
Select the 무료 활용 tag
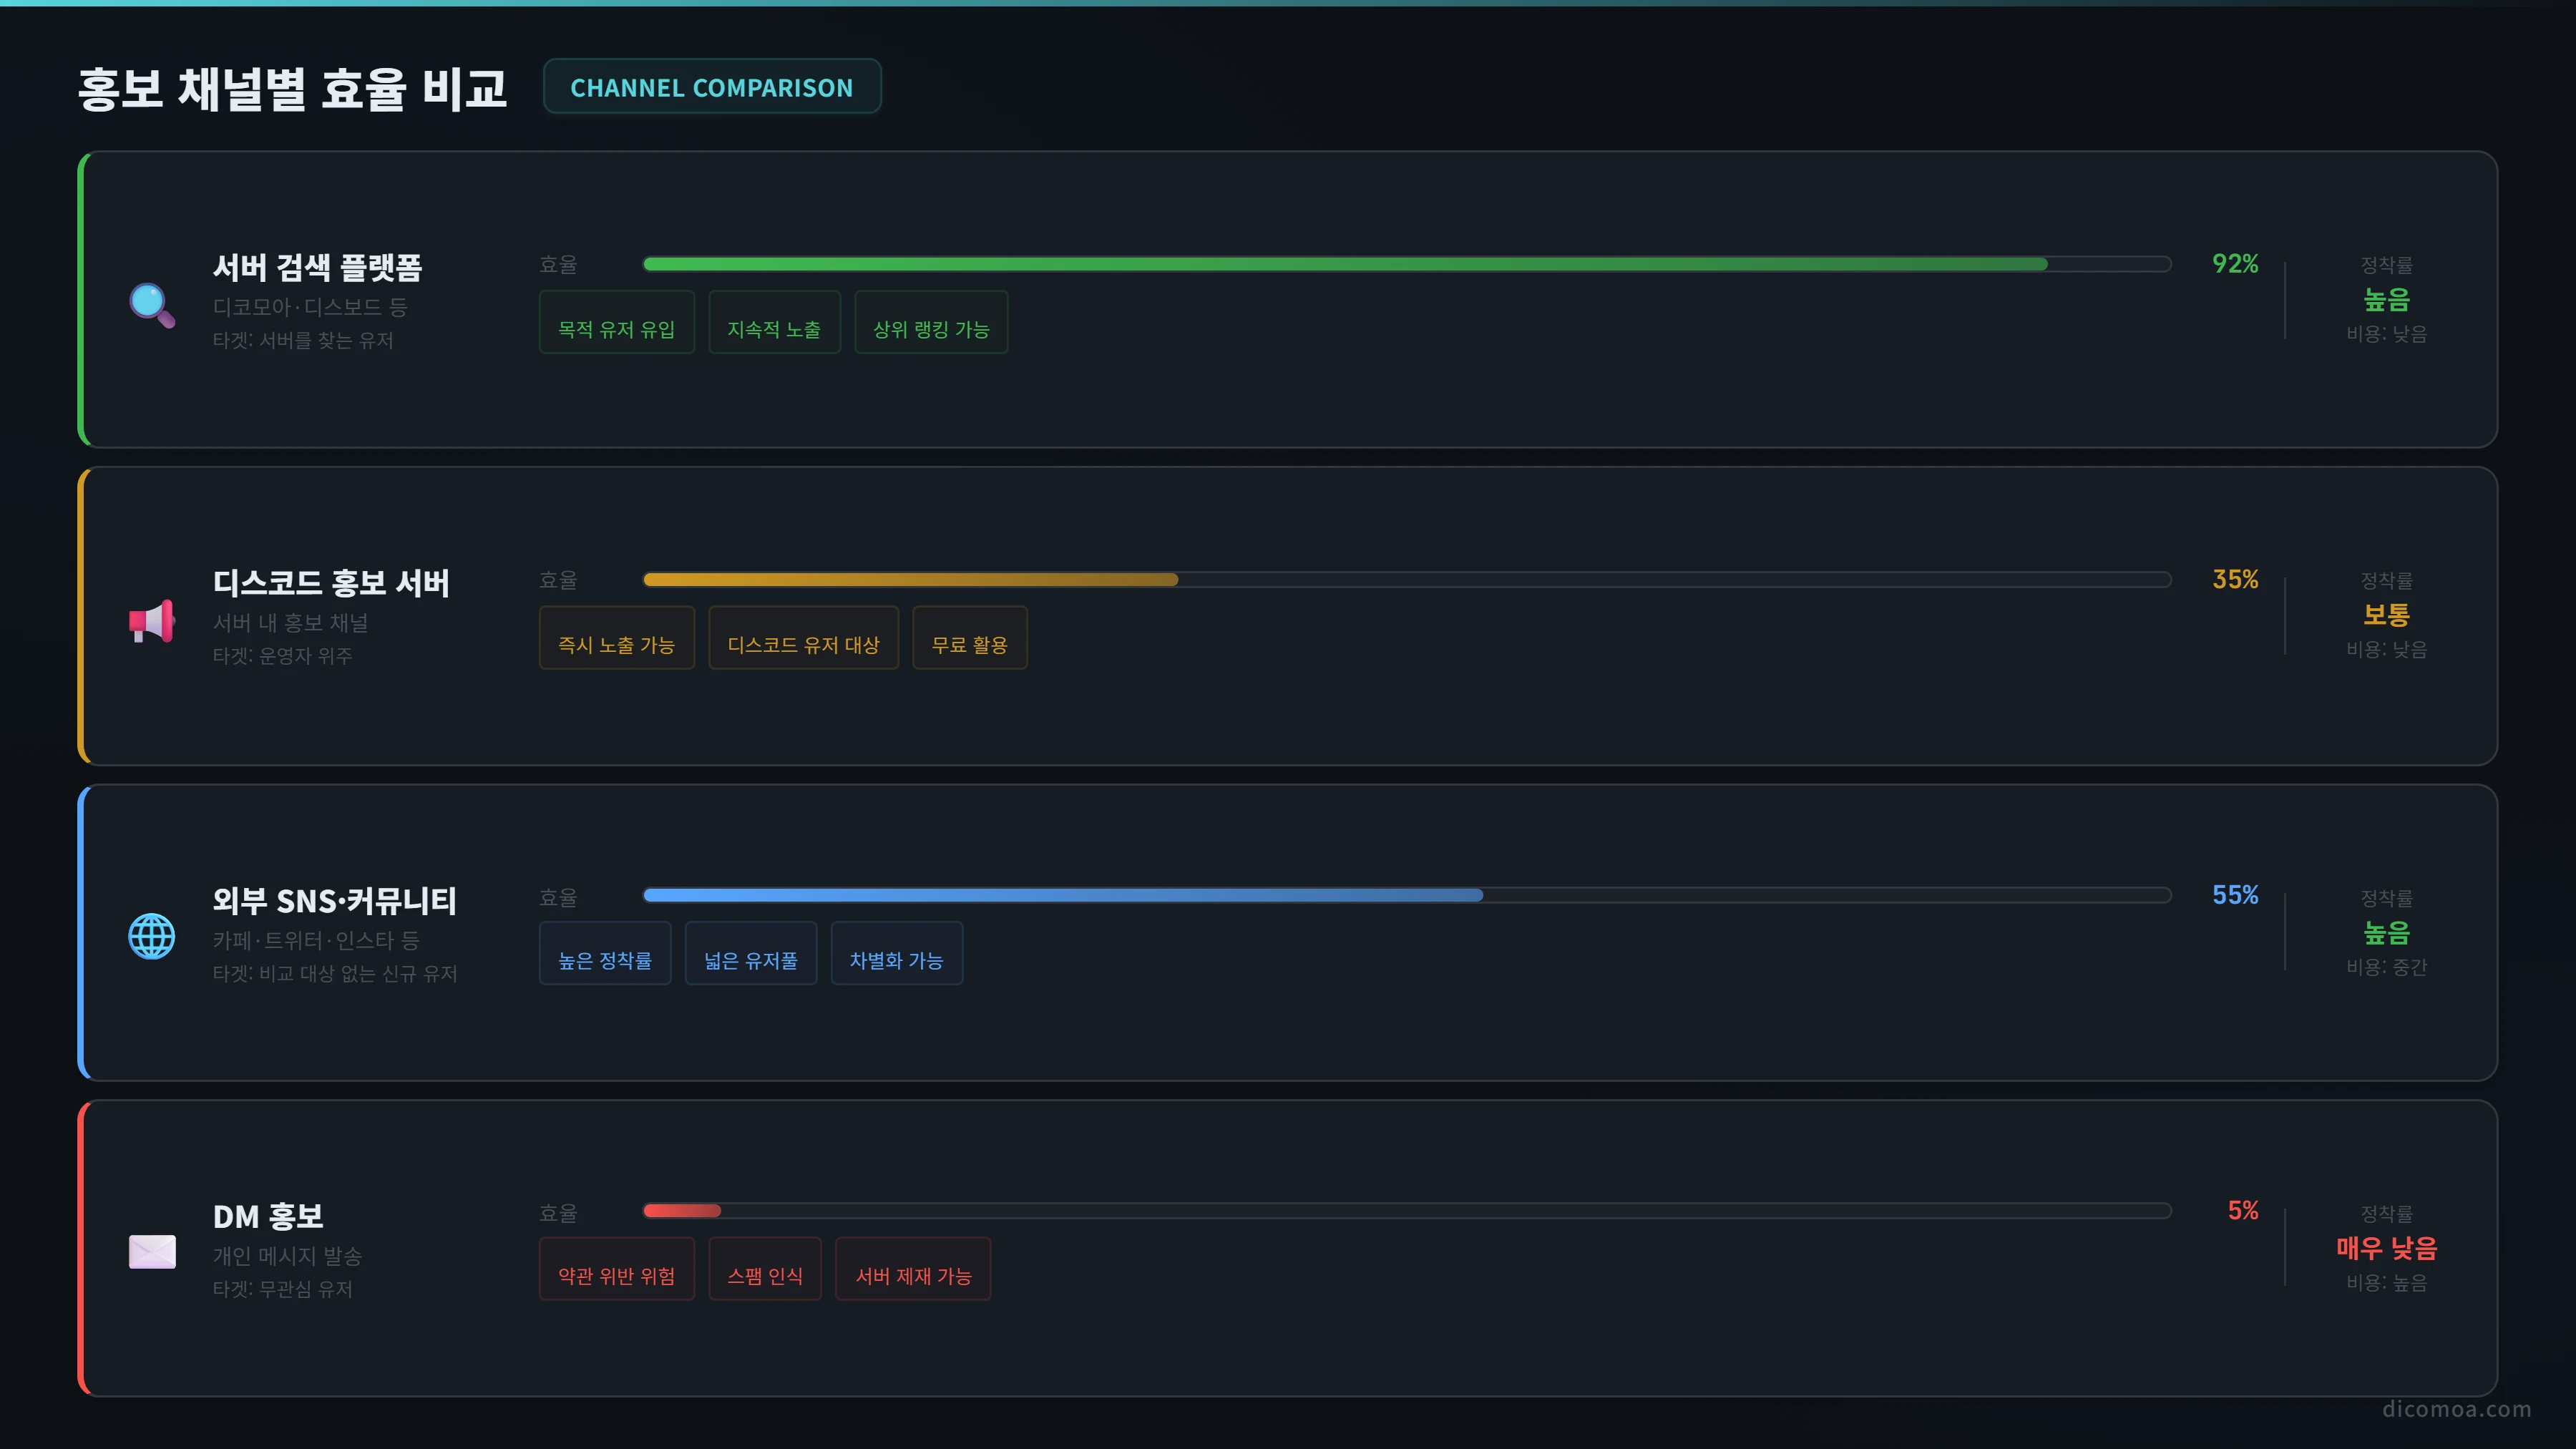tap(970, 638)
